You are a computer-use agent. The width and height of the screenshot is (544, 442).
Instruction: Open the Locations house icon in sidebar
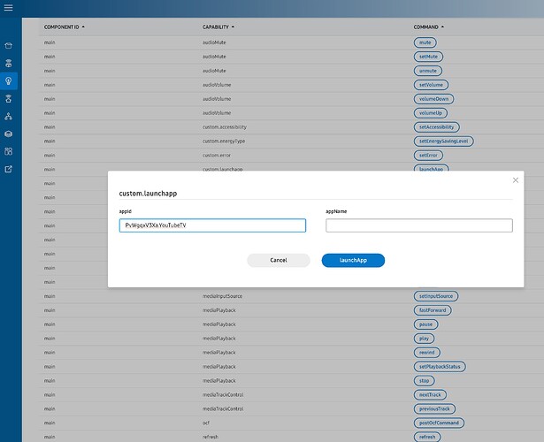8,46
